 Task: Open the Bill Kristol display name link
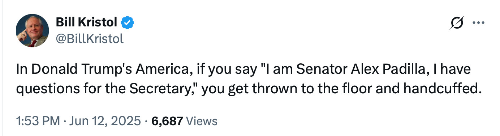86,23
